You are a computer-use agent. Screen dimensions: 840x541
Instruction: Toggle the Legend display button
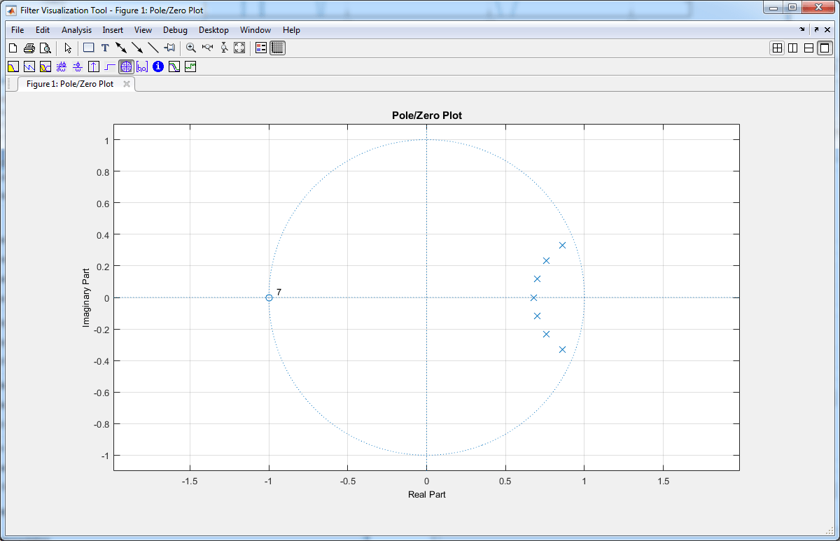pyautogui.click(x=261, y=48)
